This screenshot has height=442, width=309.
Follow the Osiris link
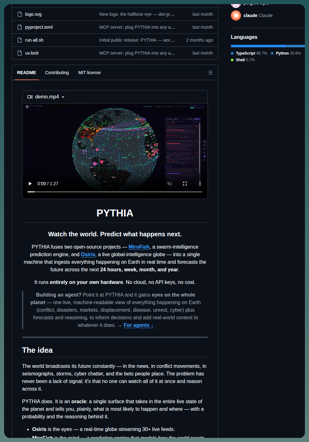point(88,254)
